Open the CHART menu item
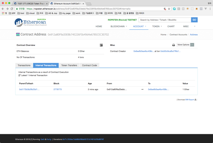Image resolution: width=213 pixels, height=143 pixels. coord(171,26)
